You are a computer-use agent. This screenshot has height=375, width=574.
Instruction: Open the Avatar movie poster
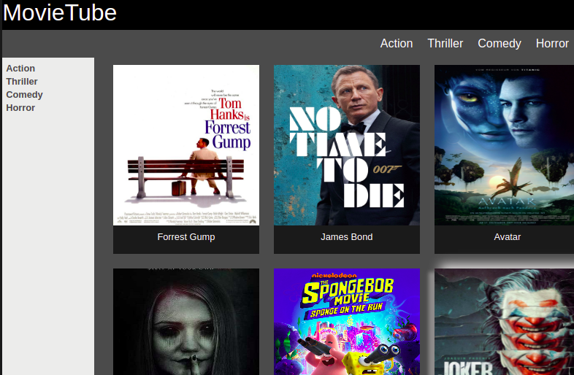click(504, 145)
